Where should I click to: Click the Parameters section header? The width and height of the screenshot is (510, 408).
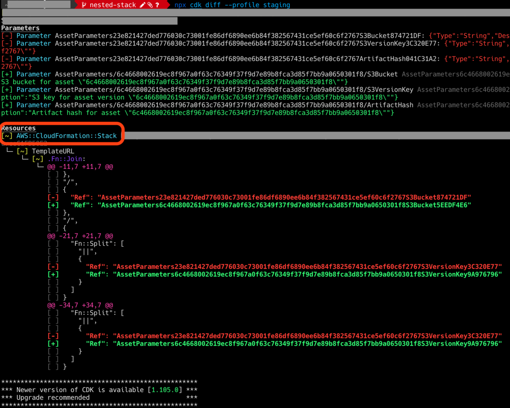20,28
